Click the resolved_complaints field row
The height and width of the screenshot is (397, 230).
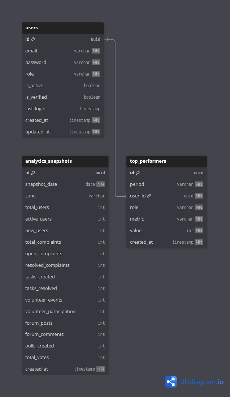65,265
